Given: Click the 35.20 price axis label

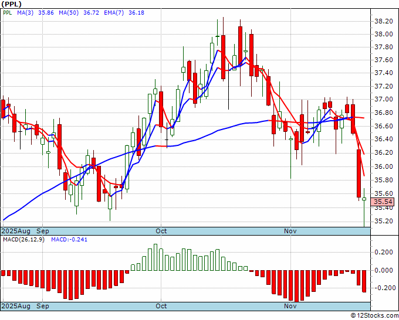Looking at the screenshot, I should 384,221.
